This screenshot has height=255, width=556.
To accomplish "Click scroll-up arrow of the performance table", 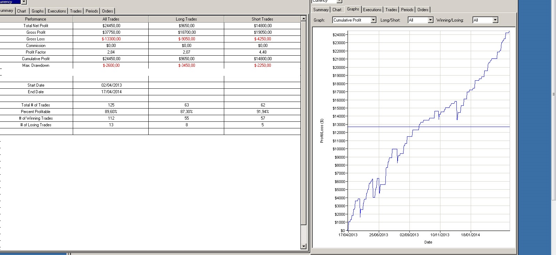I will [x=303, y=18].
